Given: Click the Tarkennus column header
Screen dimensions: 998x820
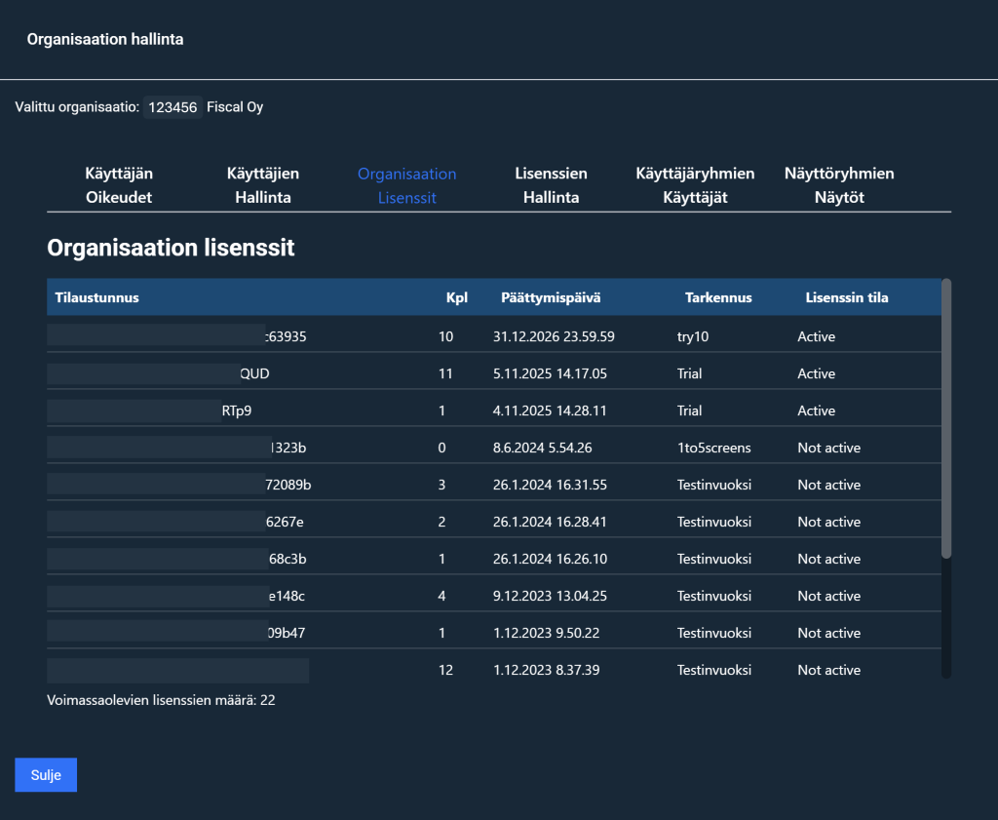Looking at the screenshot, I should 718,297.
